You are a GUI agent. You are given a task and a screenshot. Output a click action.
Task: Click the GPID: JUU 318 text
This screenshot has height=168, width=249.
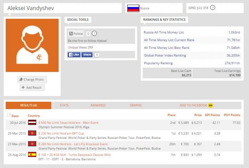[198, 8]
